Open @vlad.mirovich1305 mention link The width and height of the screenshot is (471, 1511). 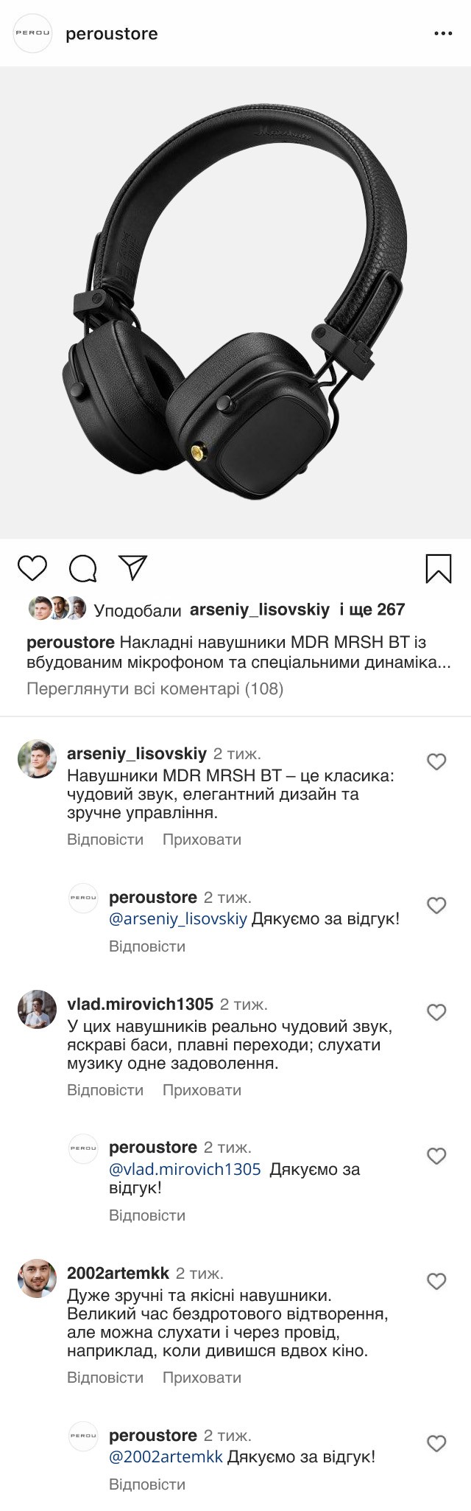coord(185,1169)
